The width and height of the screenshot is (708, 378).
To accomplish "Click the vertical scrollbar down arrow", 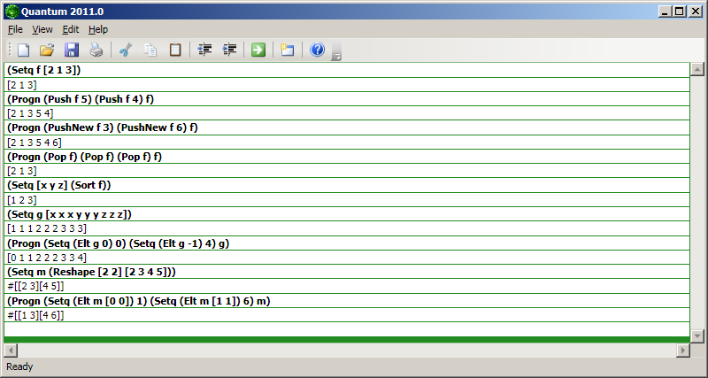I will (x=697, y=336).
